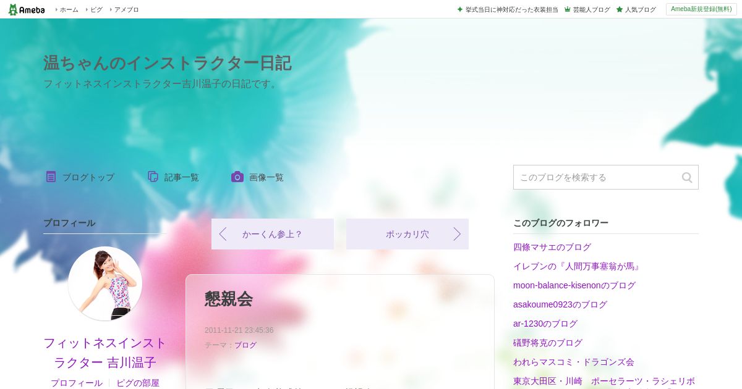The height and width of the screenshot is (389, 742).
Task: Open follower moon-balance-kisenonのブログ
Action: (x=574, y=285)
